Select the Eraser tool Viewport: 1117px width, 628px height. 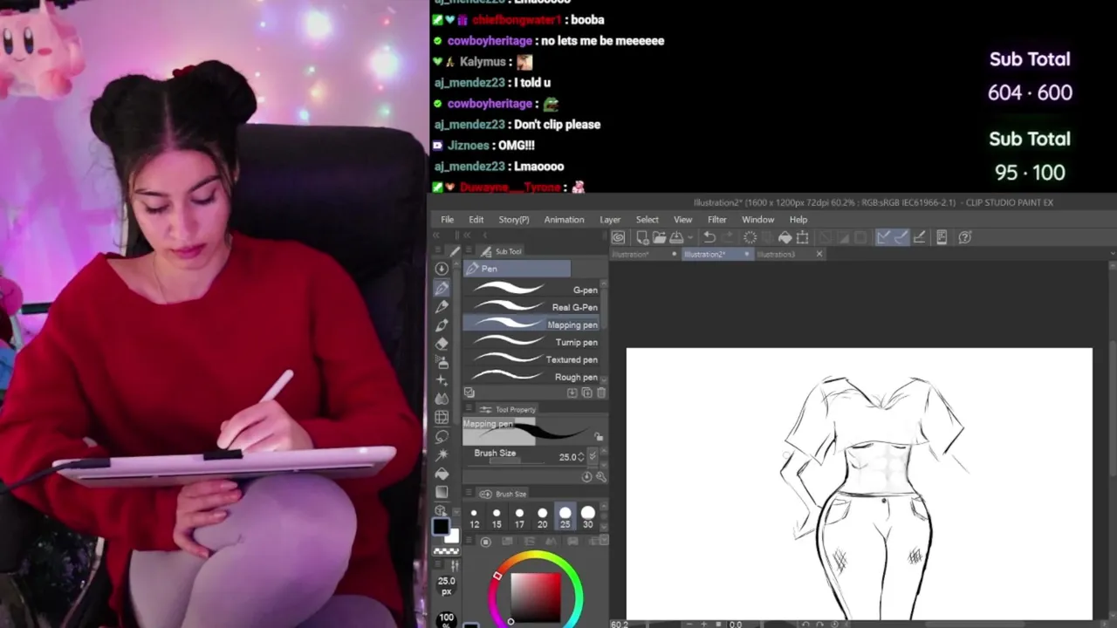click(442, 343)
